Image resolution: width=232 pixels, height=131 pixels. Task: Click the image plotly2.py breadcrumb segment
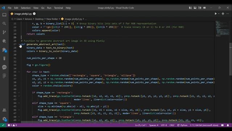tap(72, 19)
